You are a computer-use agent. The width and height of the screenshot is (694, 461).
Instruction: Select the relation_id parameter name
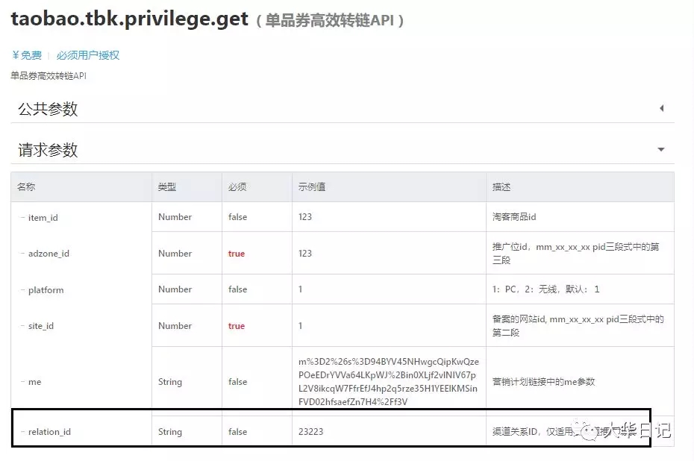49,432
